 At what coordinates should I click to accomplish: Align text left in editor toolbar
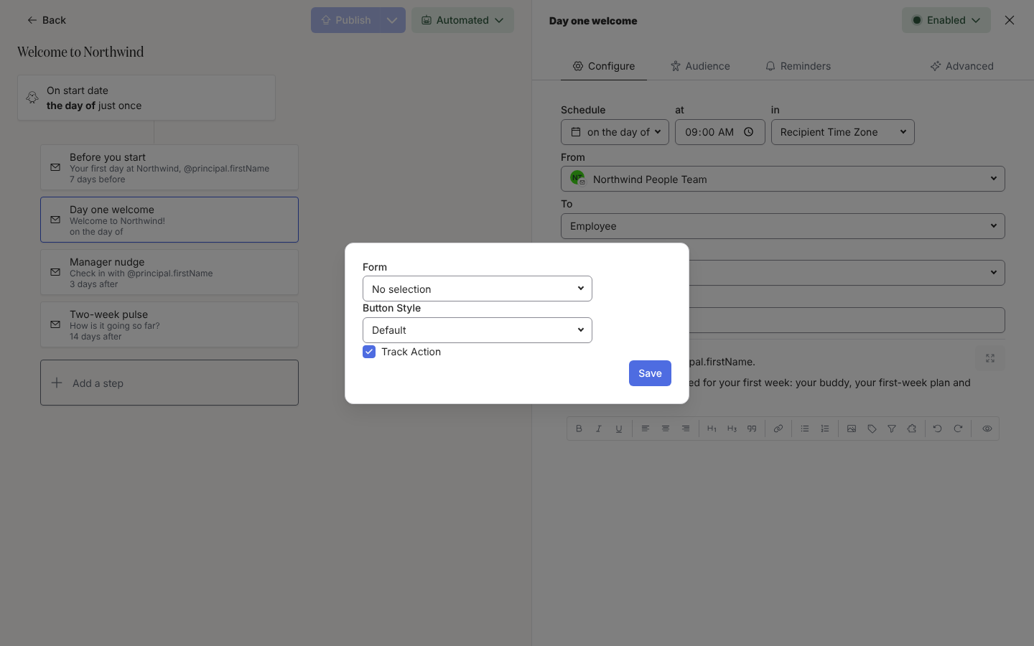point(646,429)
